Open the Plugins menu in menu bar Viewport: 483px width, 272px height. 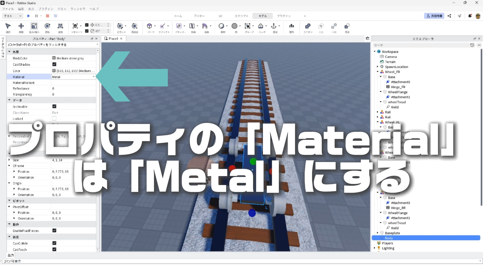pyautogui.click(x=46, y=9)
